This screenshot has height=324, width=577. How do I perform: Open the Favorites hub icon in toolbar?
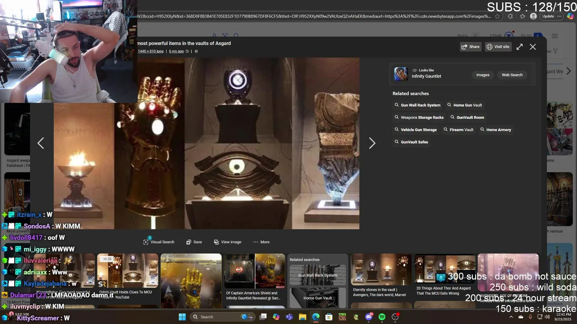pyautogui.click(x=522, y=16)
